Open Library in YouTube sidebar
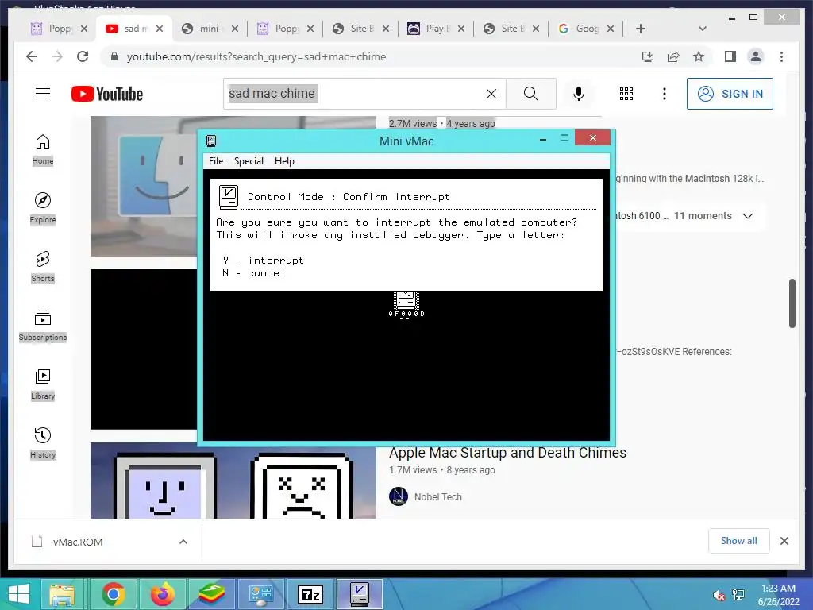 (43, 384)
